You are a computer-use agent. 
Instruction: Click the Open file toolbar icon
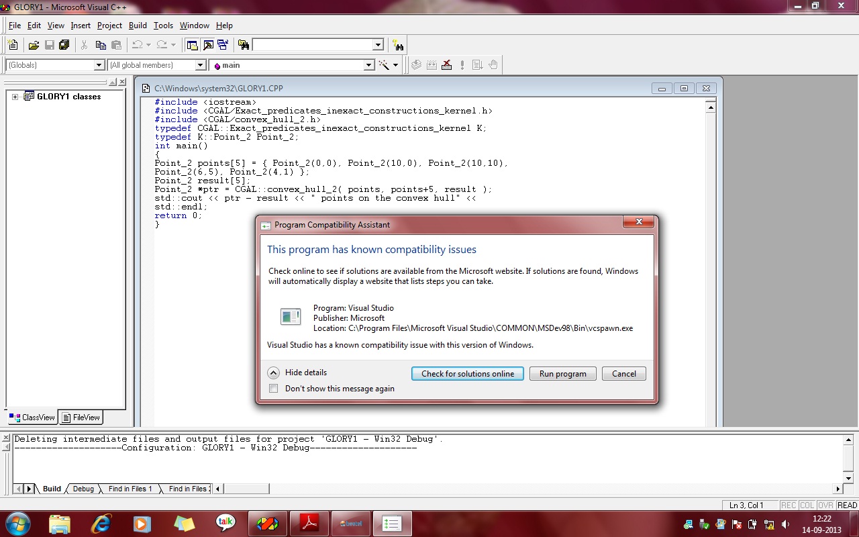coord(34,45)
